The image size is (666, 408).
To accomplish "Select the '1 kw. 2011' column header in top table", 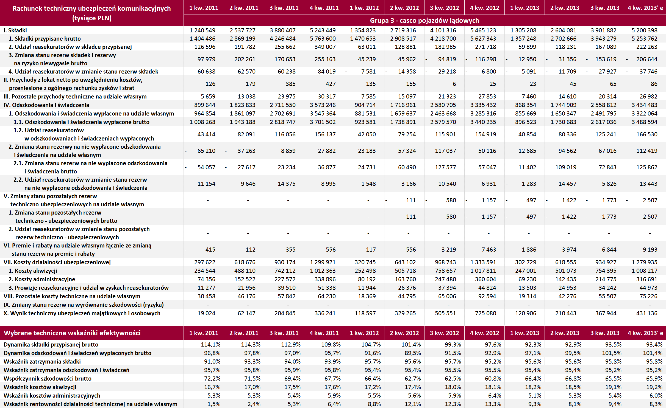I will (x=204, y=8).
